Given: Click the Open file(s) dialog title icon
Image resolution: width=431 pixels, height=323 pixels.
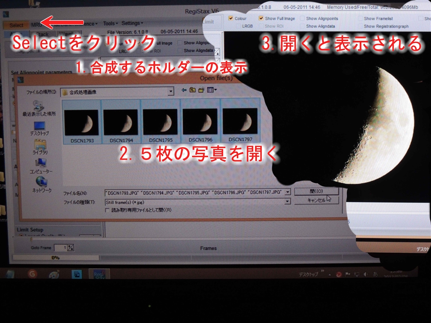Looking at the screenshot, I should pos(20,79).
